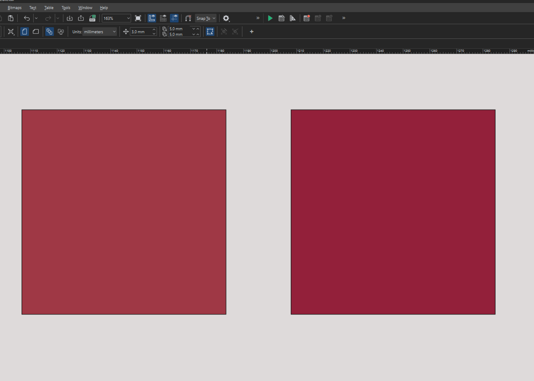534x381 pixels.
Task: Click the Help menu
Action: (x=104, y=8)
